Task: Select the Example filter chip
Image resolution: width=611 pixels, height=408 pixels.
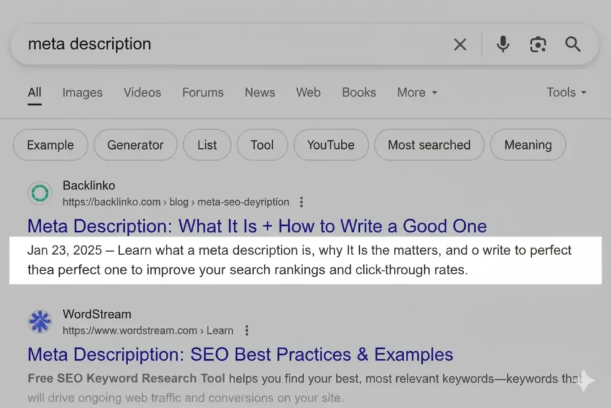Action: pos(50,145)
